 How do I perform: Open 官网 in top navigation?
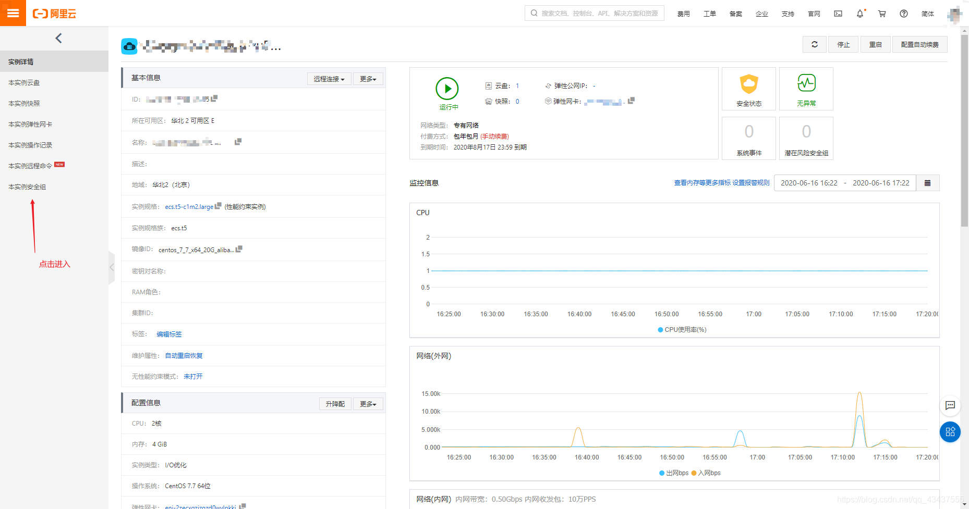pos(814,14)
